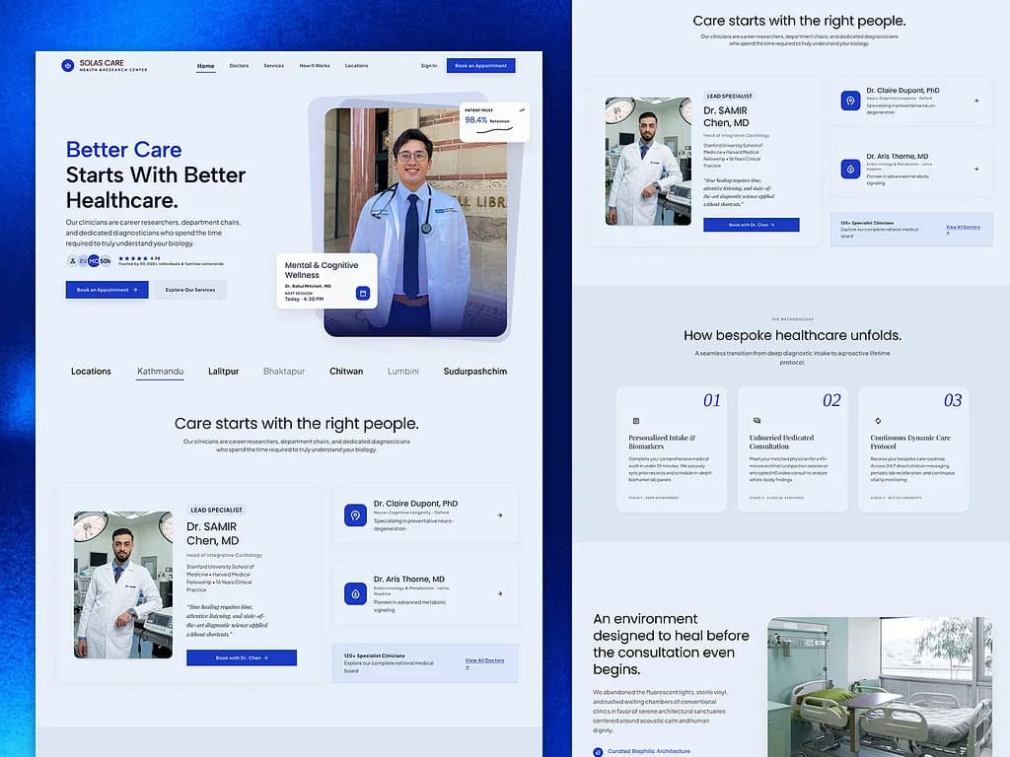This screenshot has height=757, width=1010.
Task: Click the icon in the Personalized Intake & Biomarkers card
Action: pos(636,421)
